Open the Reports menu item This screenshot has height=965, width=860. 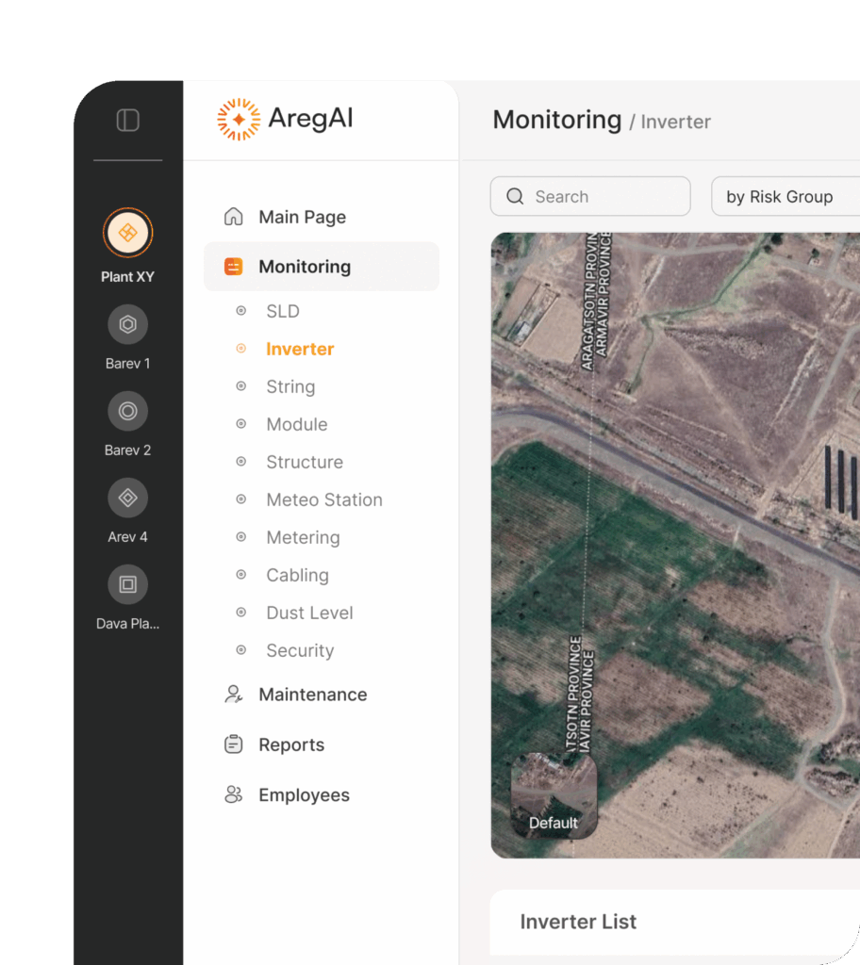pos(291,744)
